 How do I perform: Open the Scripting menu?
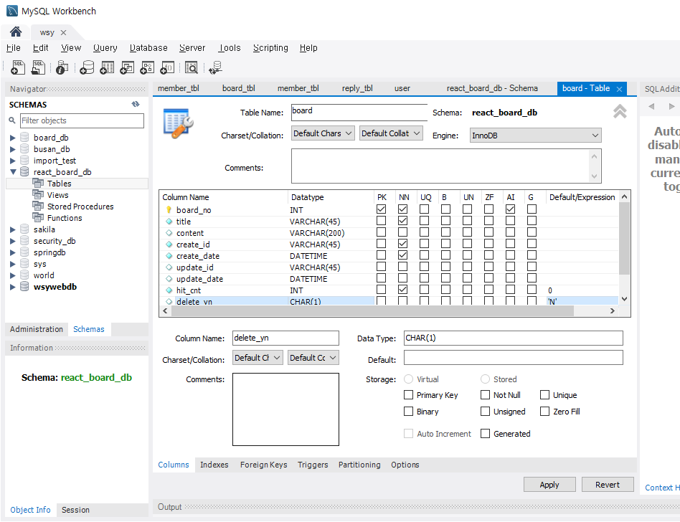point(270,48)
